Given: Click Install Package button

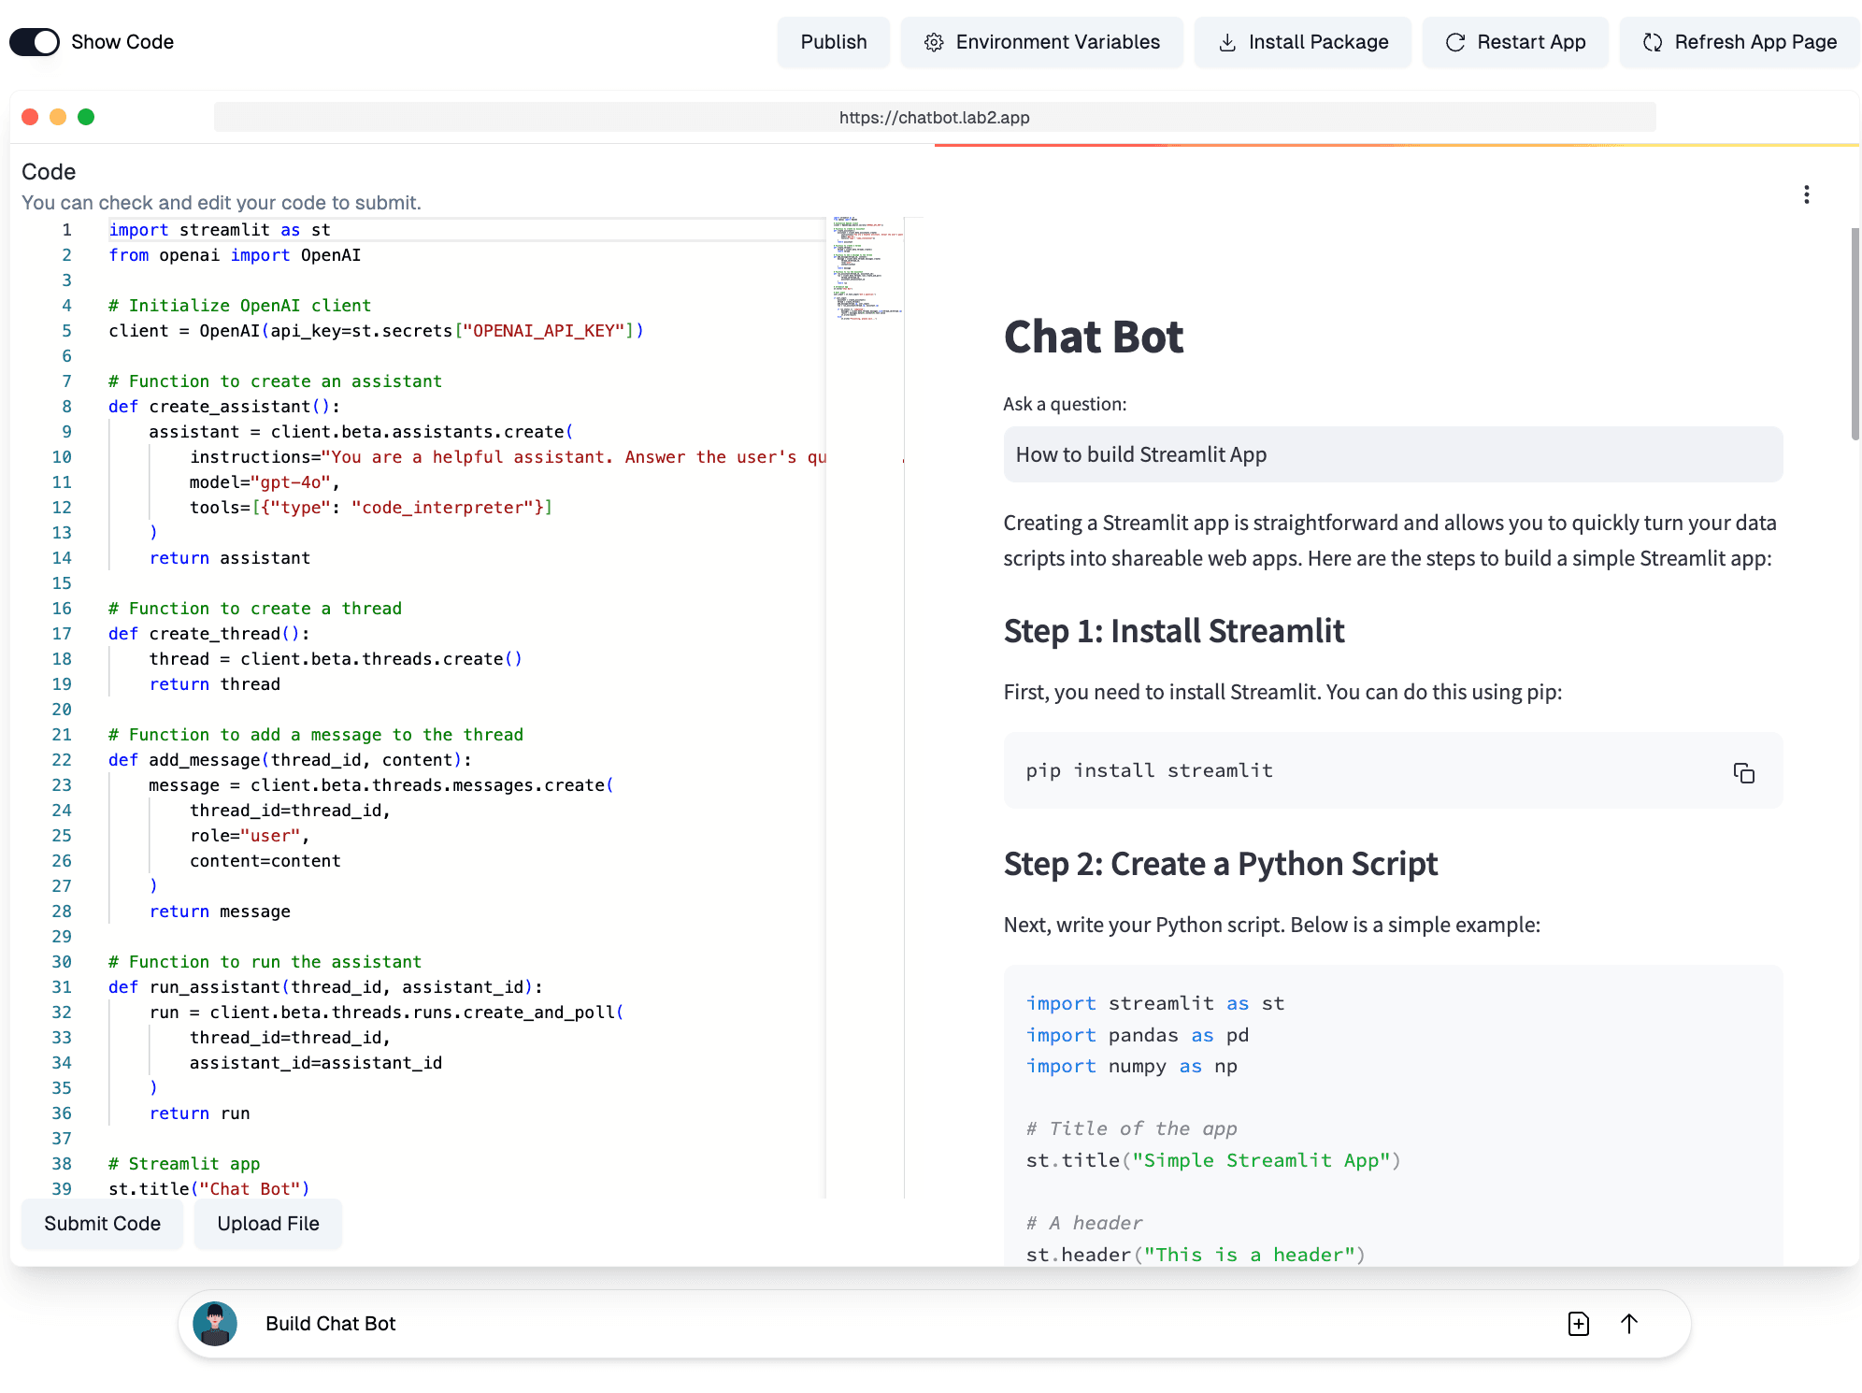Looking at the screenshot, I should pos(1302,42).
